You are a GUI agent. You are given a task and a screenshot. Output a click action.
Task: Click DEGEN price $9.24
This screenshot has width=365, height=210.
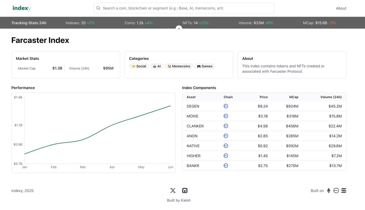[263, 106]
